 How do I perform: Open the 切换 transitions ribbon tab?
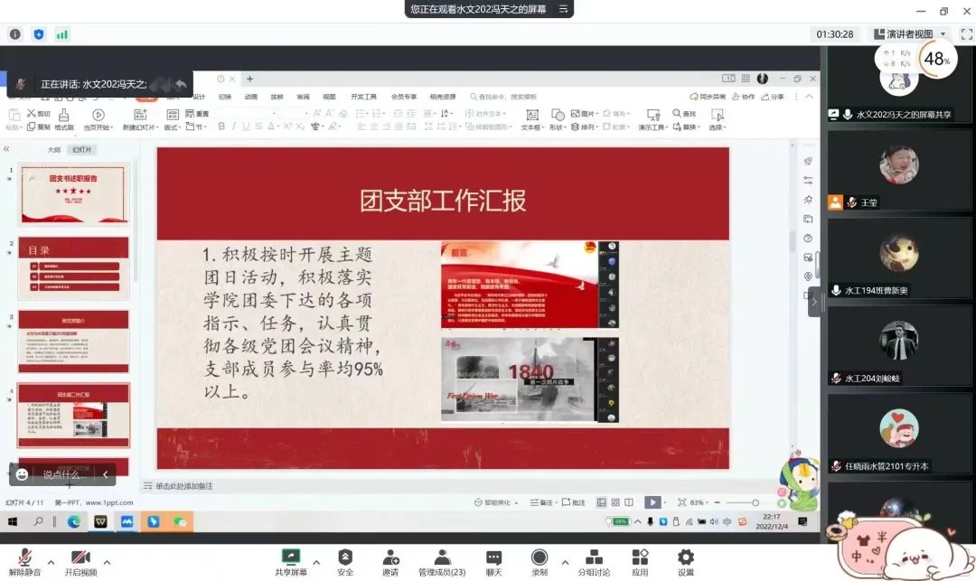point(225,97)
